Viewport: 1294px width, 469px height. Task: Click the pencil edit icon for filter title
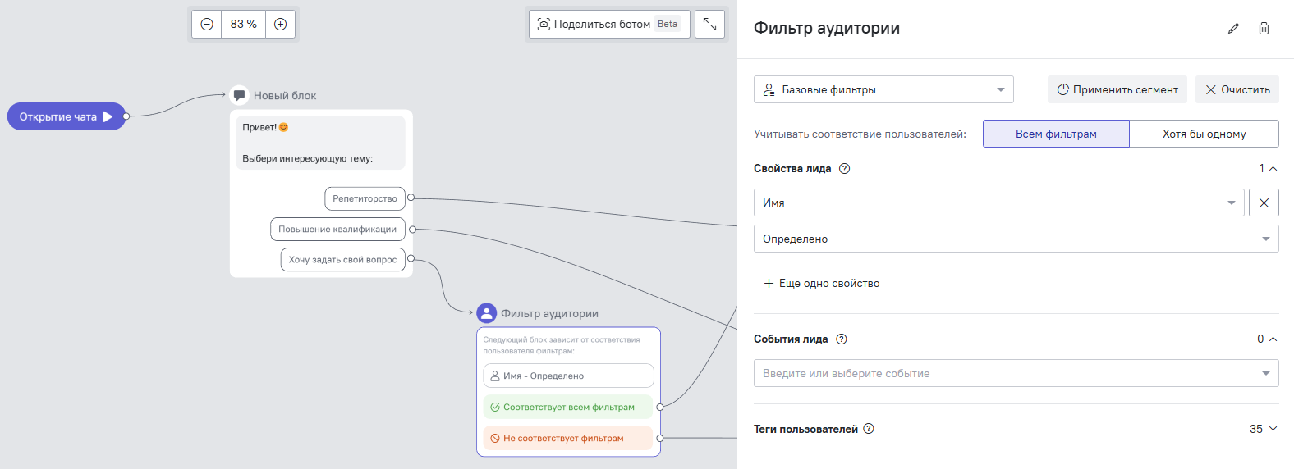click(1233, 29)
